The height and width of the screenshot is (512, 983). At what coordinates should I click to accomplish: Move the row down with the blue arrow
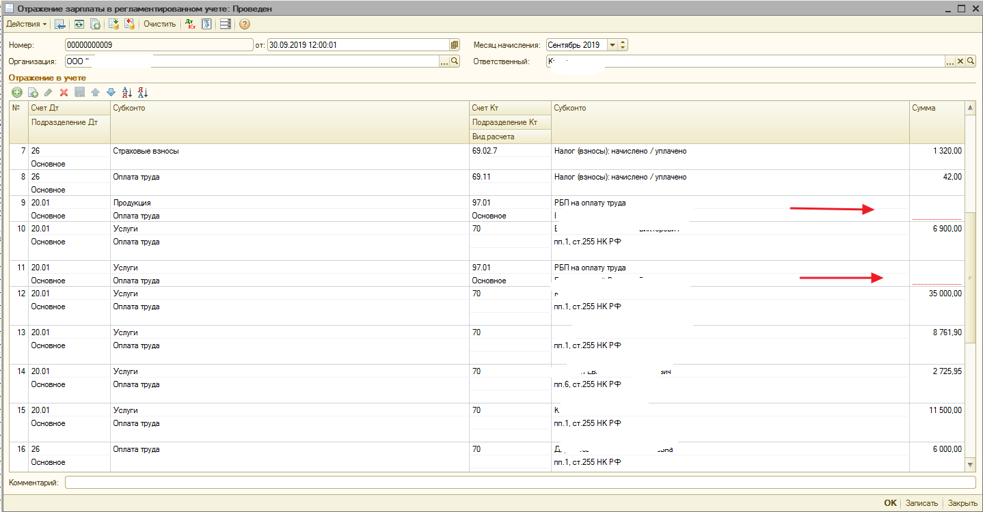[x=111, y=92]
